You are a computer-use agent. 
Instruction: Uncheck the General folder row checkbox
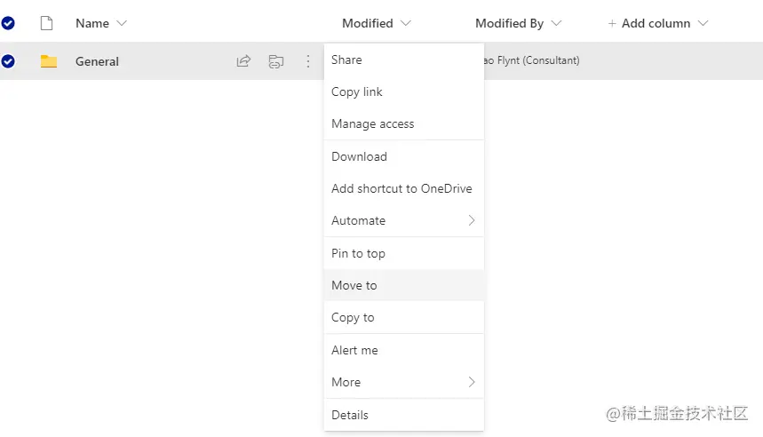[x=8, y=61]
